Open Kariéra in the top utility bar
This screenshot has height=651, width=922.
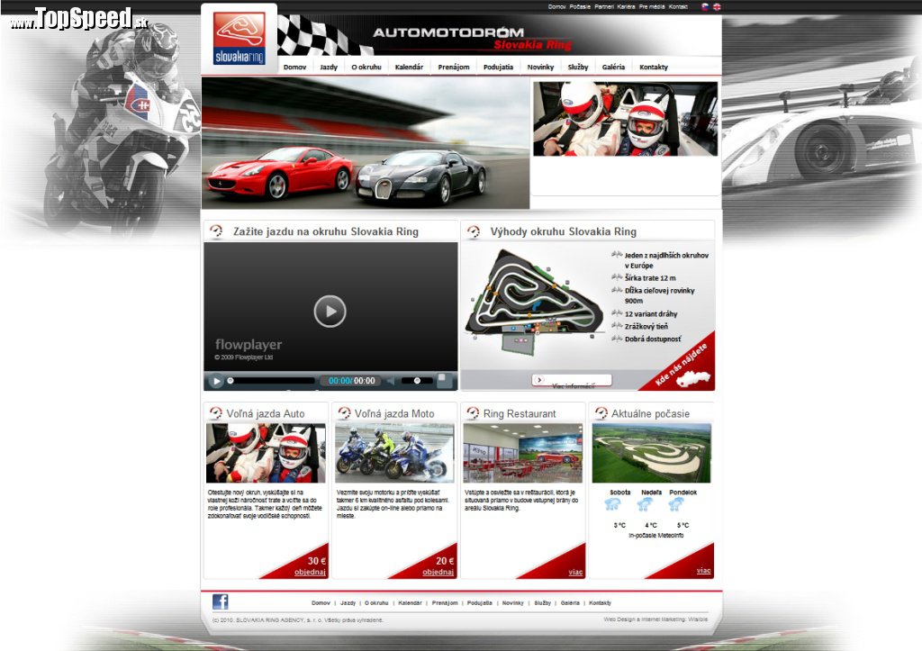pyautogui.click(x=627, y=7)
